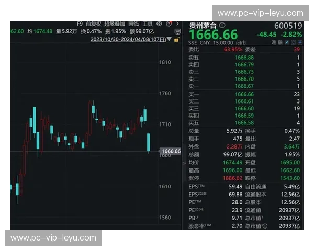Click the current price tag 1666.66 on axis
The image size is (314, 251).
[x=171, y=151]
